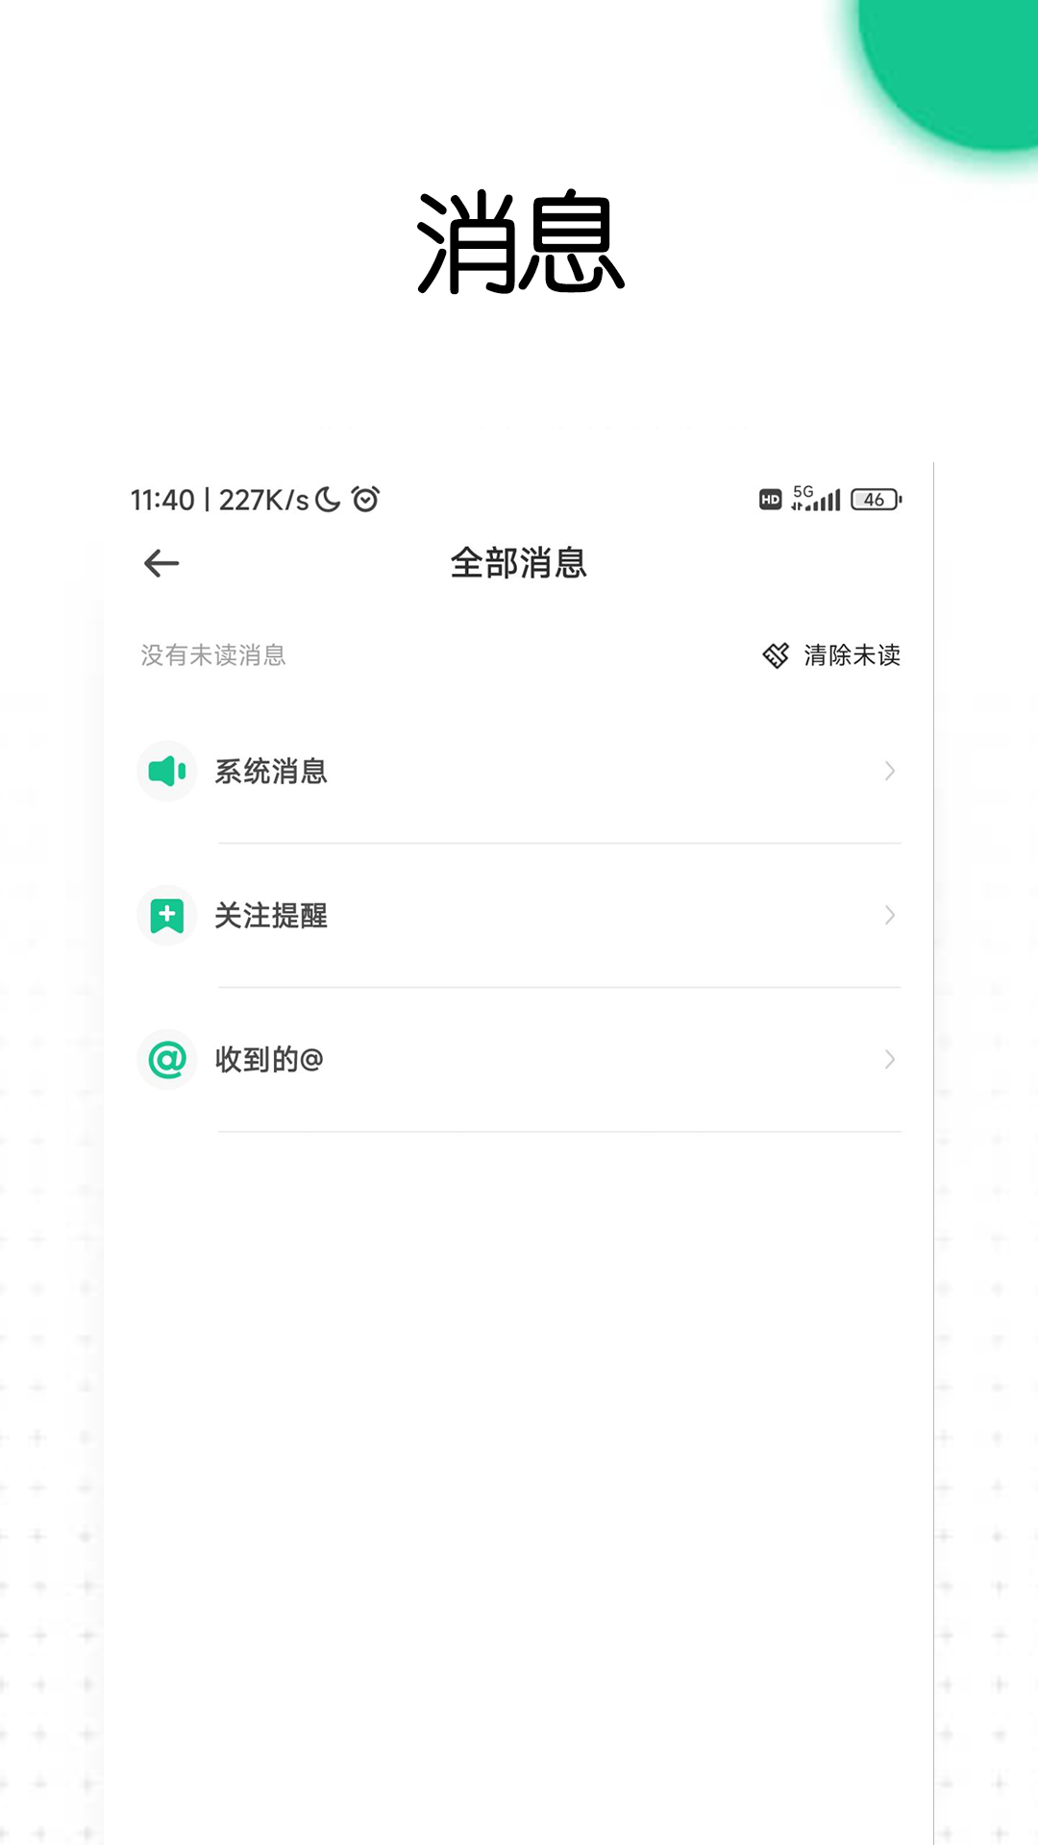Tap the alarm clock status icon
The width and height of the screenshot is (1038, 1845).
click(x=365, y=499)
